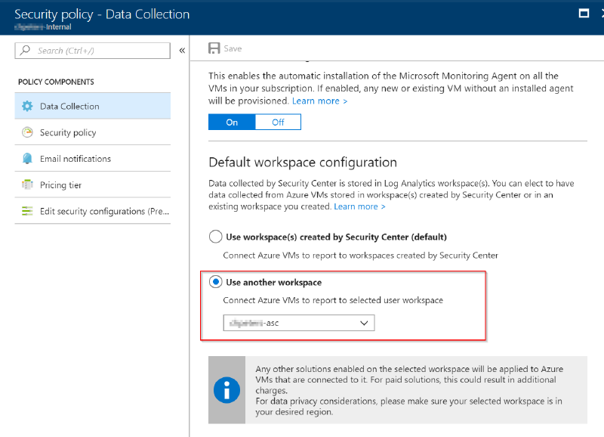Select the workspace(s) created by Security Center radio button
Image resolution: width=604 pixels, height=437 pixels.
pos(214,237)
